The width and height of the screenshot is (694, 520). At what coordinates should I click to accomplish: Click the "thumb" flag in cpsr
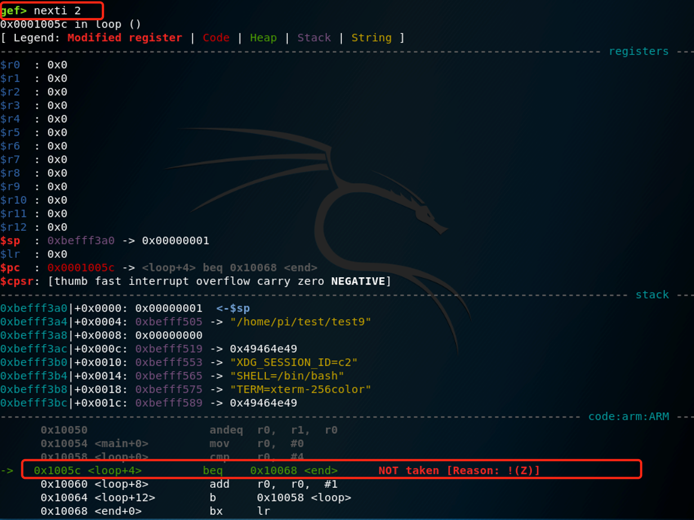[71, 281]
